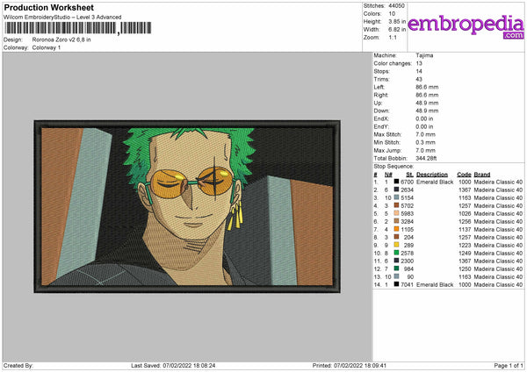This screenshot has width=527, height=372.
Task: Click the Color changes value 13
Action: [419, 63]
